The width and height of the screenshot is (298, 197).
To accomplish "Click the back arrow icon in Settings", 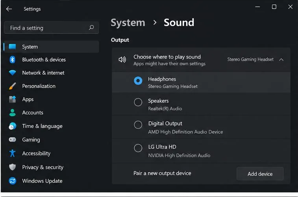I will [x=9, y=9].
